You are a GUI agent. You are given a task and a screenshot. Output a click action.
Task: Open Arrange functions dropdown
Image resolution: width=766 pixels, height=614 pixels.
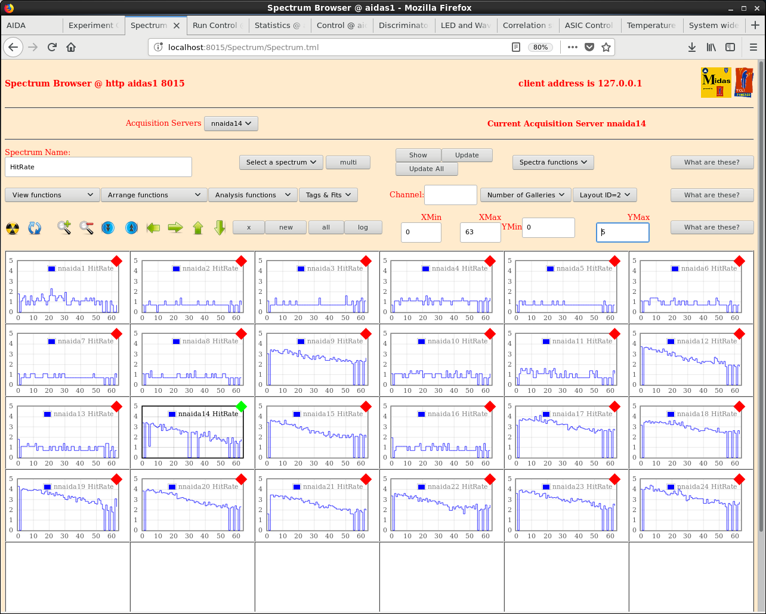[154, 195]
